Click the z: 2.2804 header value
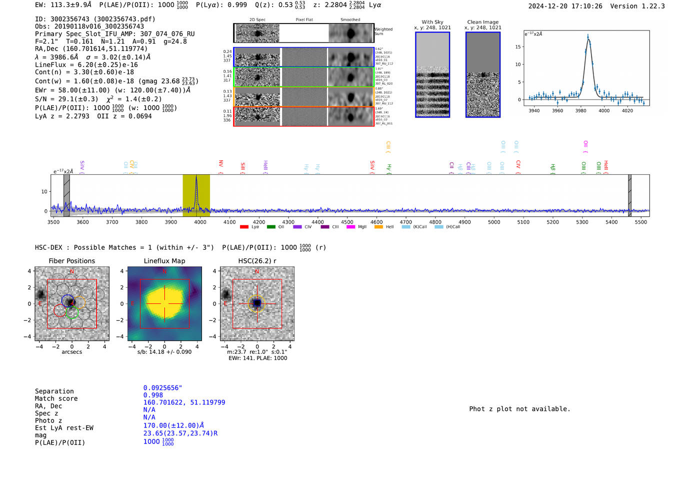Viewport: 700px width, 477px height. tap(330, 5)
